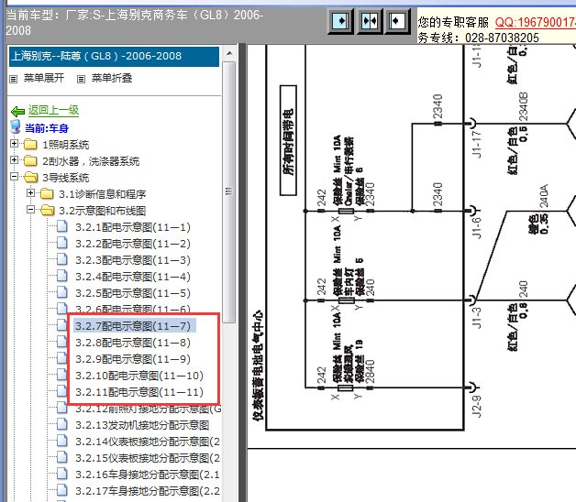Click the 菜单折叠 list icon
576x502 pixels.
(x=81, y=79)
